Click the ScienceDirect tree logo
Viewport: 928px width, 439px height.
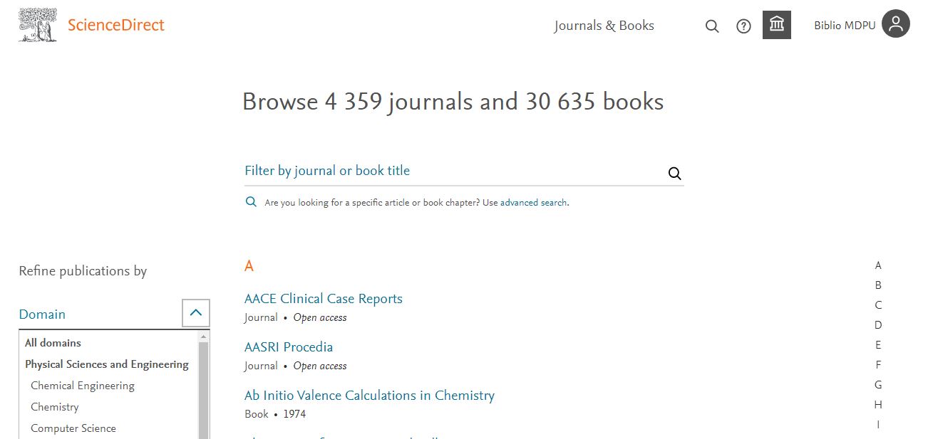[38, 25]
